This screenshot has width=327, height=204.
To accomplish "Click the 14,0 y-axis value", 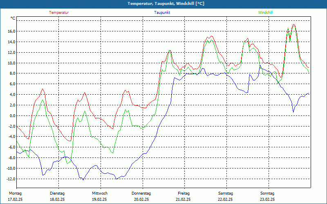I will point(11,42).
